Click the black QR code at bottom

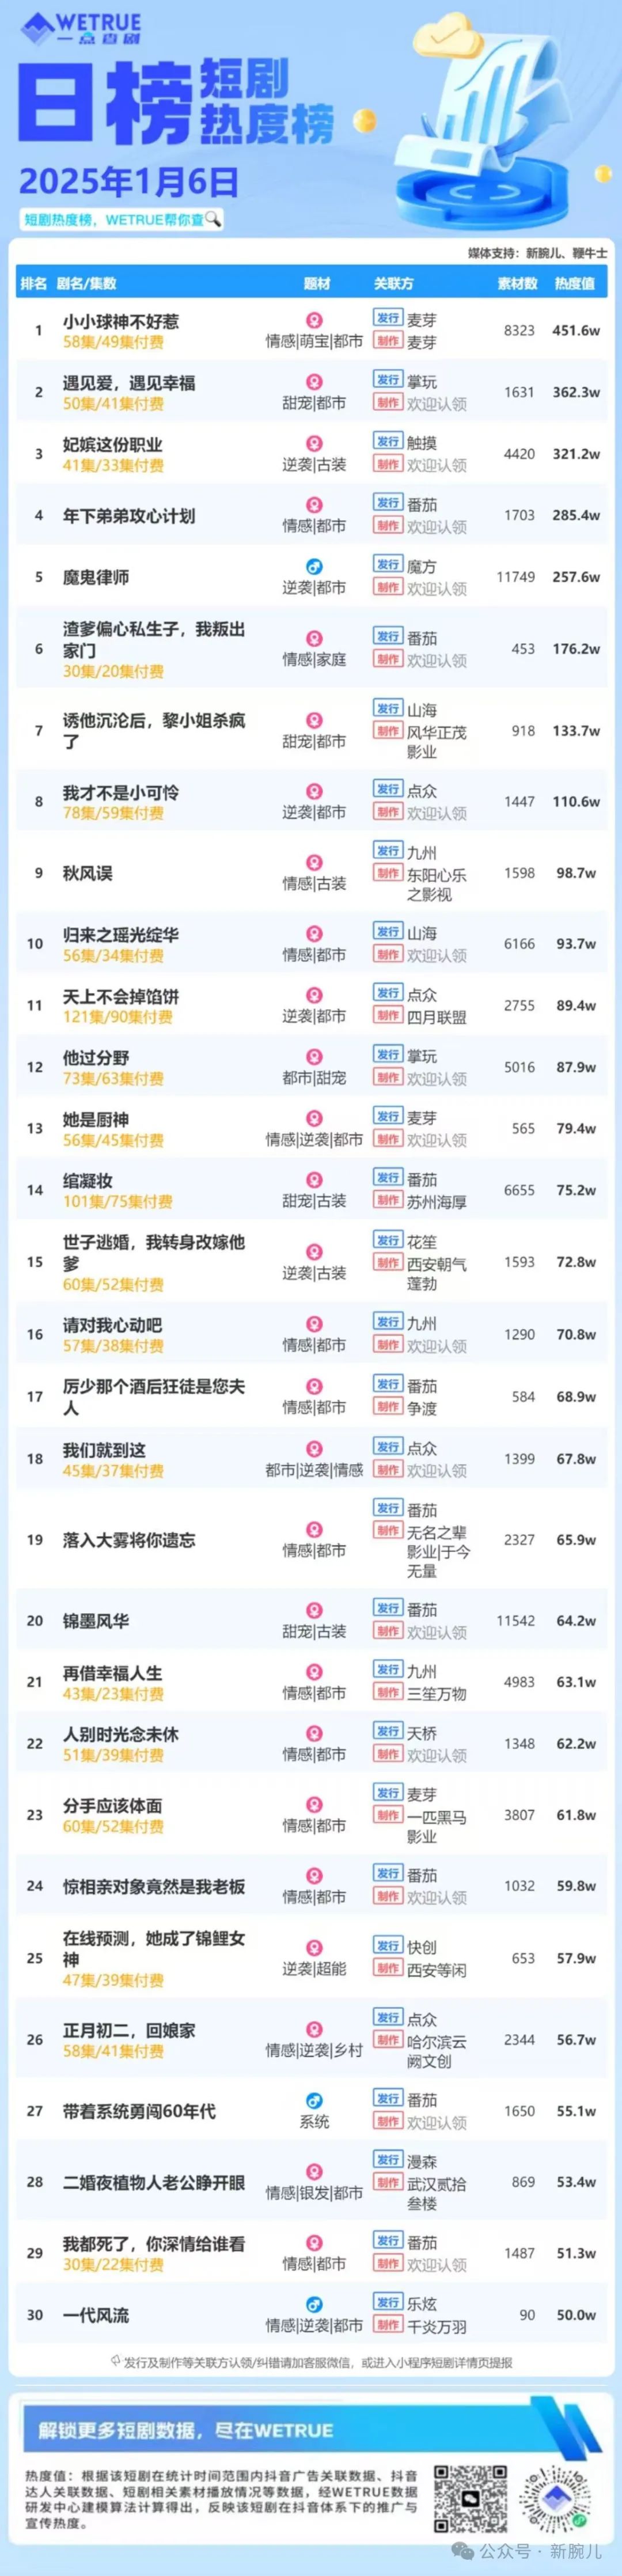tap(470, 2498)
